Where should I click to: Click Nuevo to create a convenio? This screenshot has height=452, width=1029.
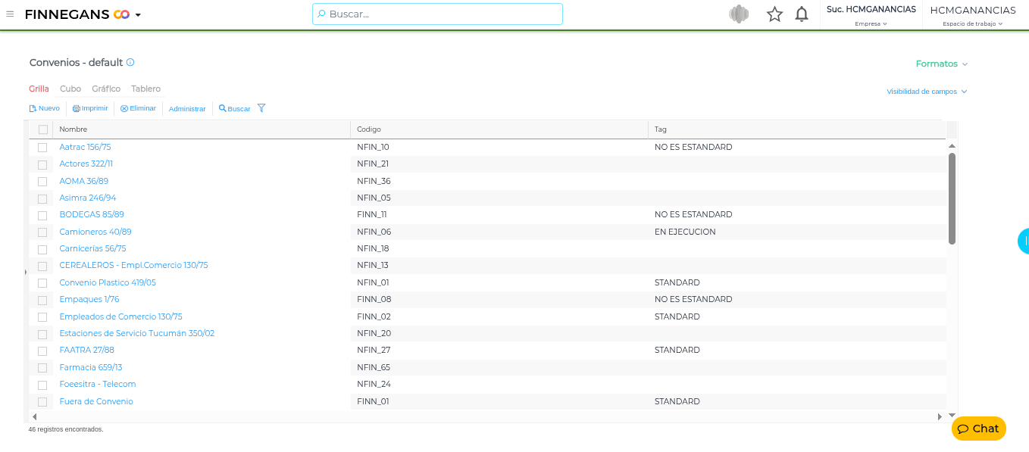44,108
